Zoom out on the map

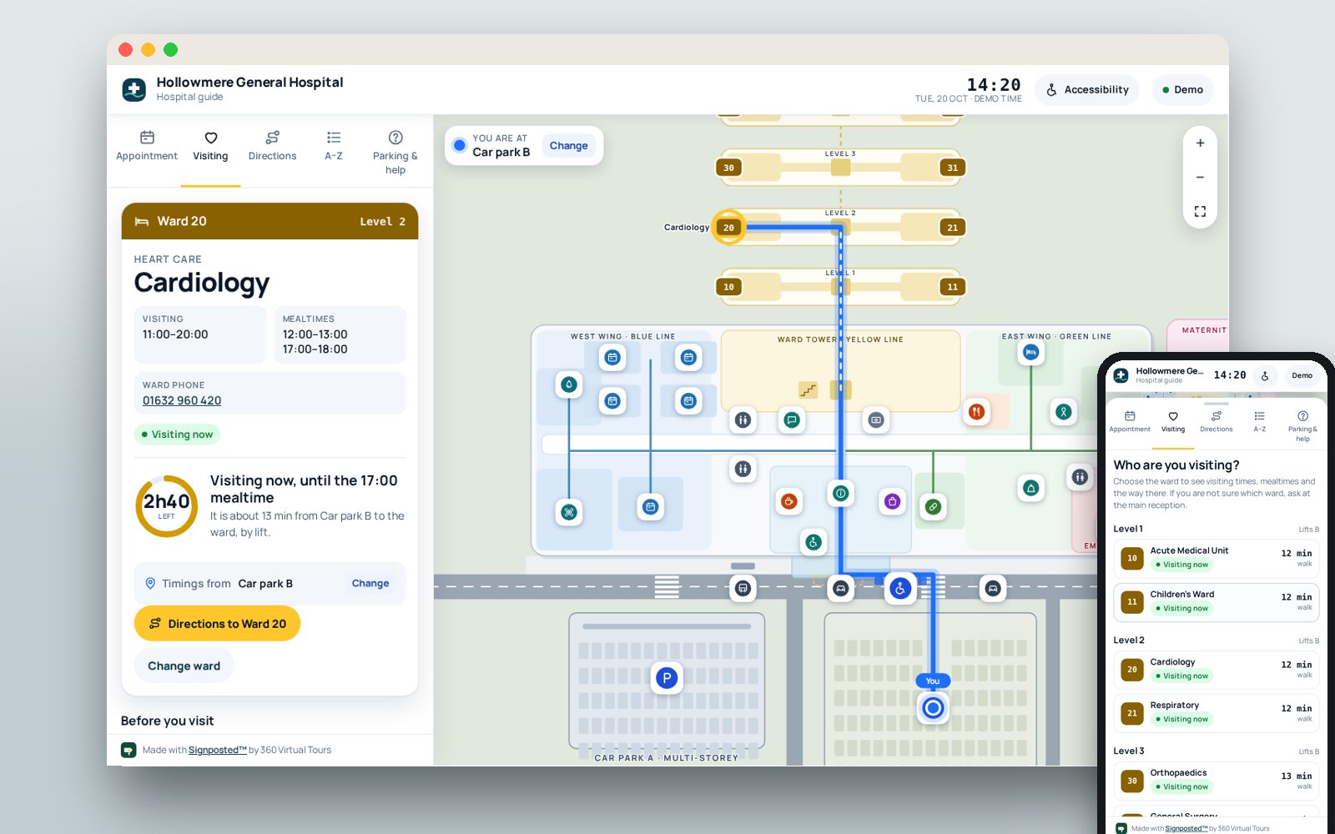point(1200,177)
